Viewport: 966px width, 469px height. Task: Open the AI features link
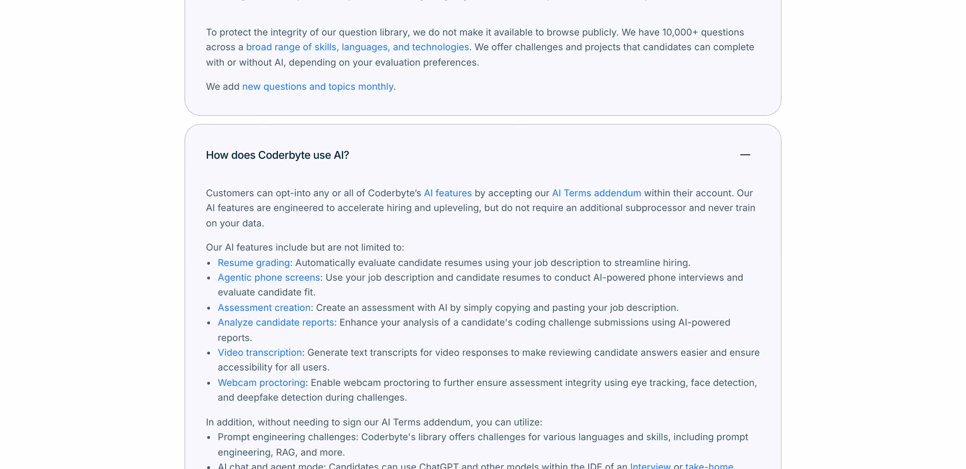click(447, 193)
